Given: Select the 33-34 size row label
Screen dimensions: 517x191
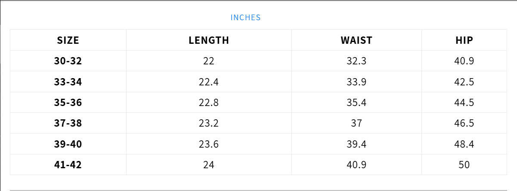Looking at the screenshot, I should (68, 82).
